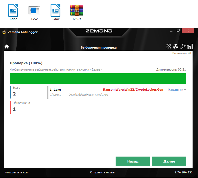
Task: Open license key icon
Action: point(183,46)
